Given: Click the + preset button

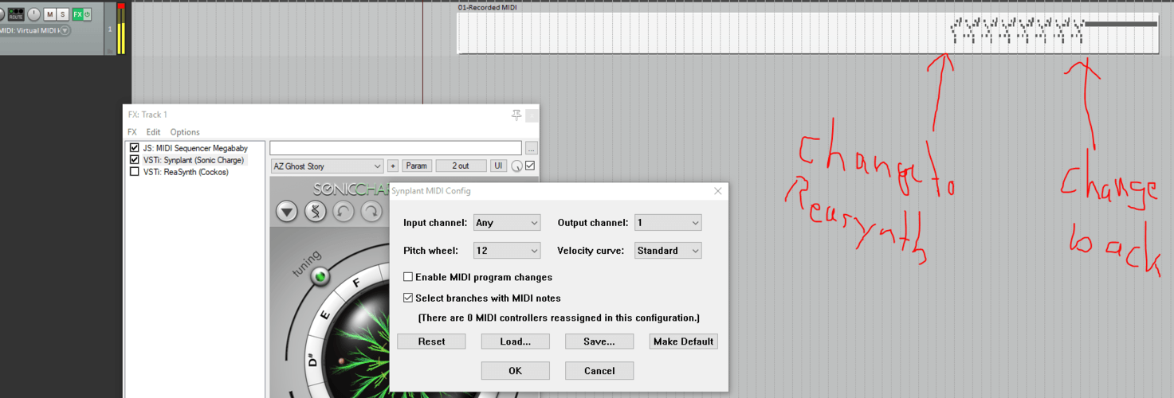Looking at the screenshot, I should pyautogui.click(x=393, y=166).
